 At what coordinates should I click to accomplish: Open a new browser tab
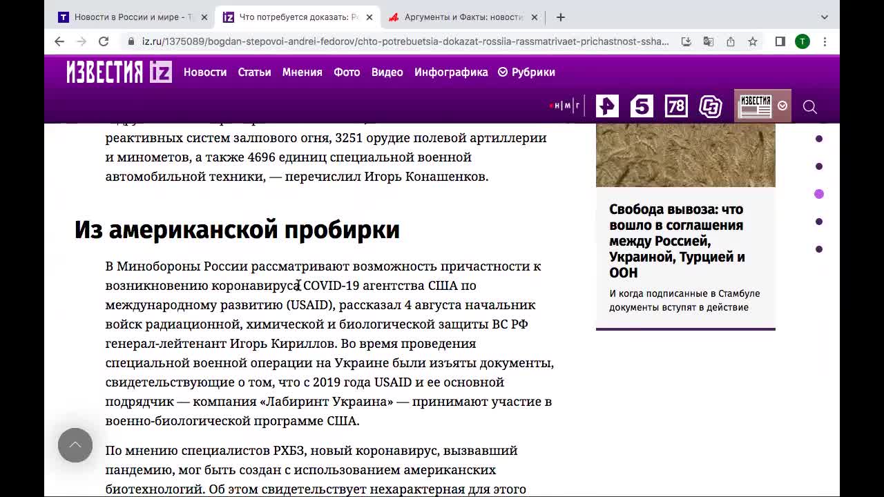click(561, 17)
